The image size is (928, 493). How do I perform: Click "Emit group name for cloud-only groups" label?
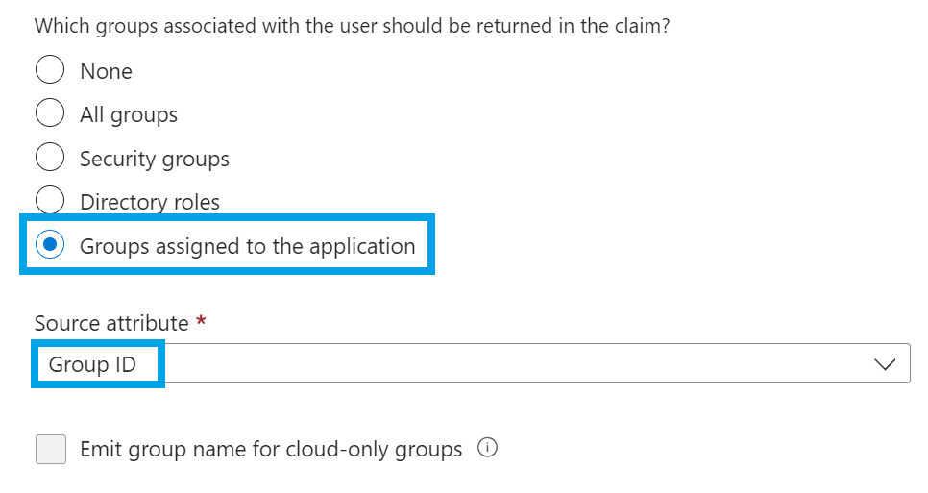[x=271, y=449]
